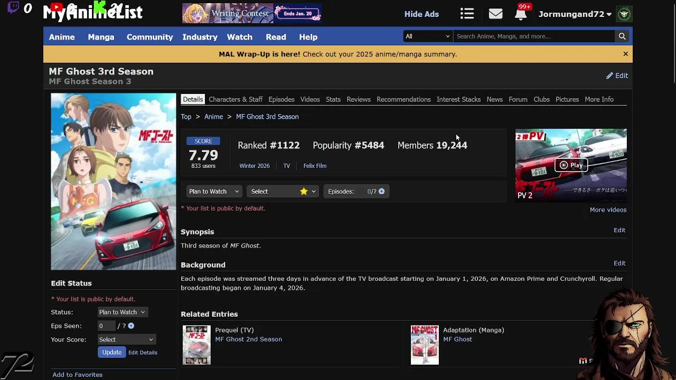Click the TV type link
This screenshot has width=676, height=380.
point(286,166)
